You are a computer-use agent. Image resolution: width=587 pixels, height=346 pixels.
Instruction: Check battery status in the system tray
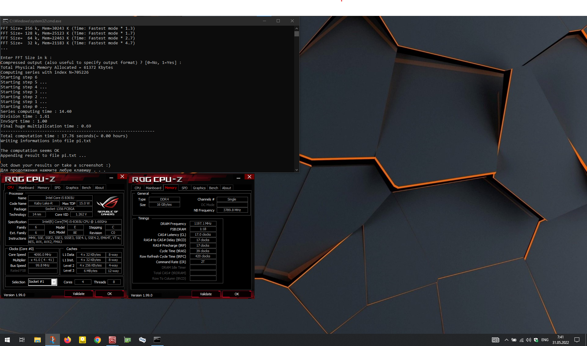tap(514, 340)
